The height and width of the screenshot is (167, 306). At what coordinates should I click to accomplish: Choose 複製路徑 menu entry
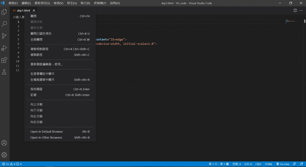(60, 55)
